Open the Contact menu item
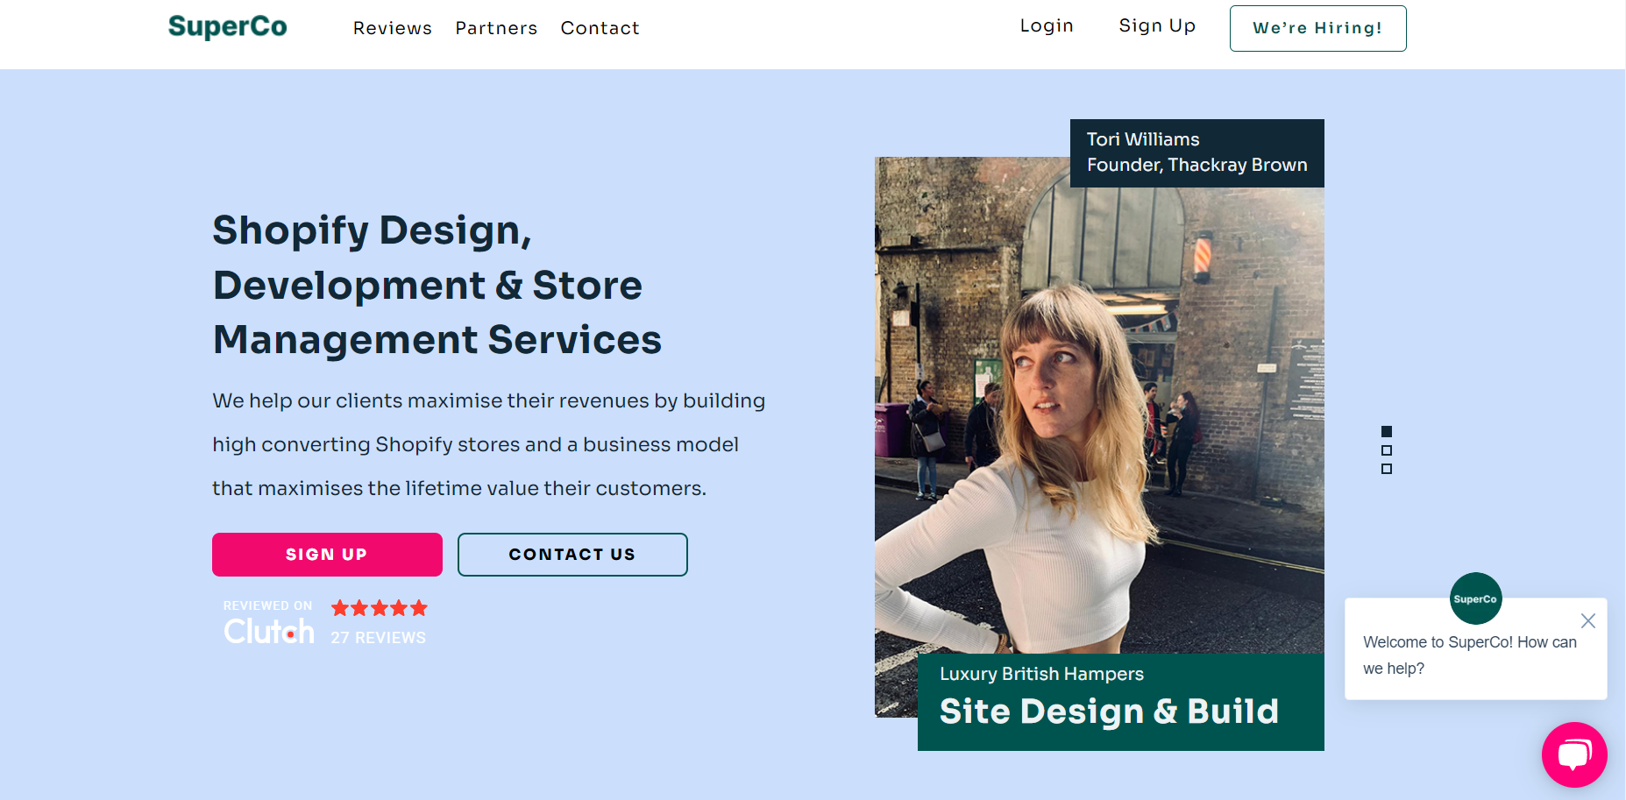Image resolution: width=1626 pixels, height=800 pixels. click(x=600, y=28)
